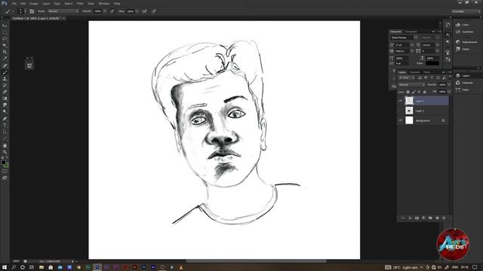Select the Eyedropper tool
The height and width of the screenshot is (271, 483).
pos(5,59)
